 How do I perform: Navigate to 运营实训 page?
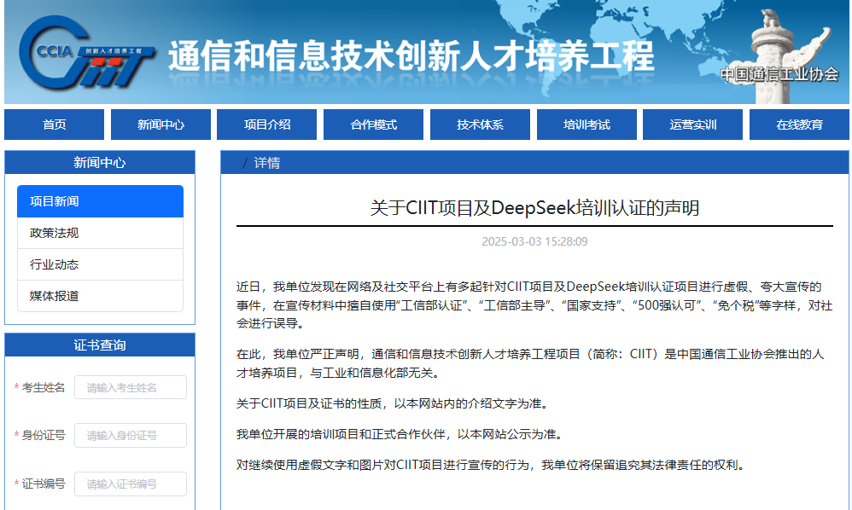coord(693,125)
